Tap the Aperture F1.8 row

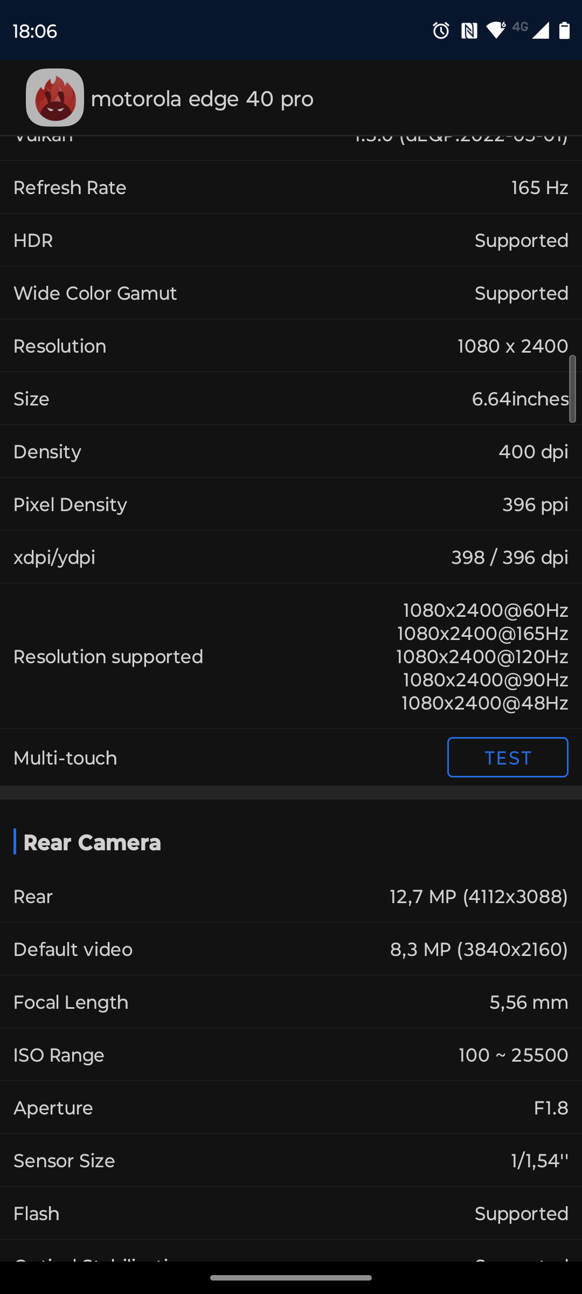point(291,1108)
